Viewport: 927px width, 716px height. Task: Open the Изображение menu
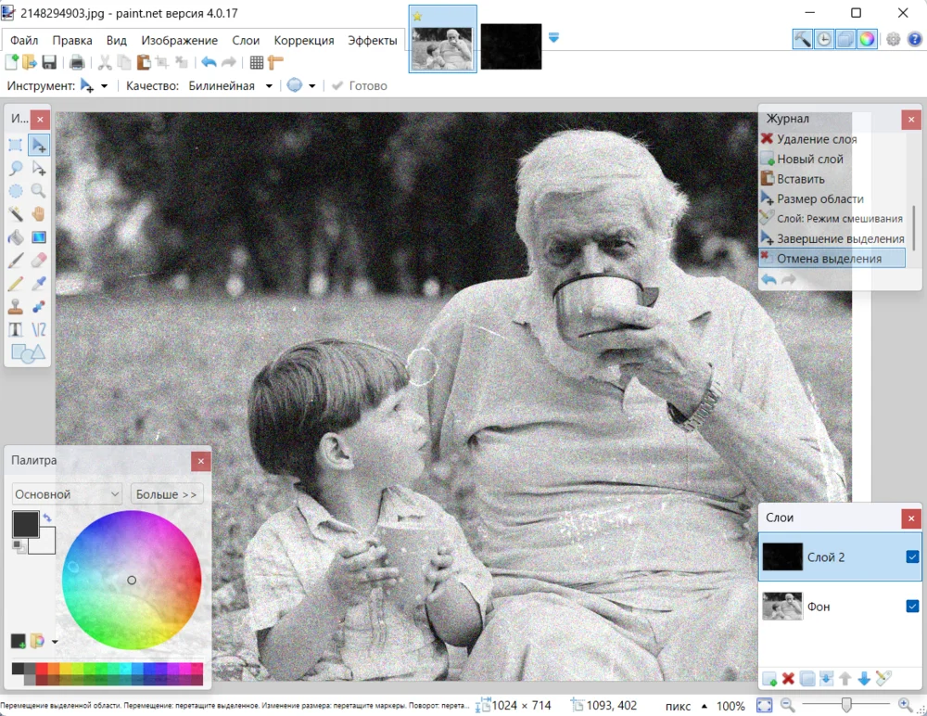(x=179, y=40)
